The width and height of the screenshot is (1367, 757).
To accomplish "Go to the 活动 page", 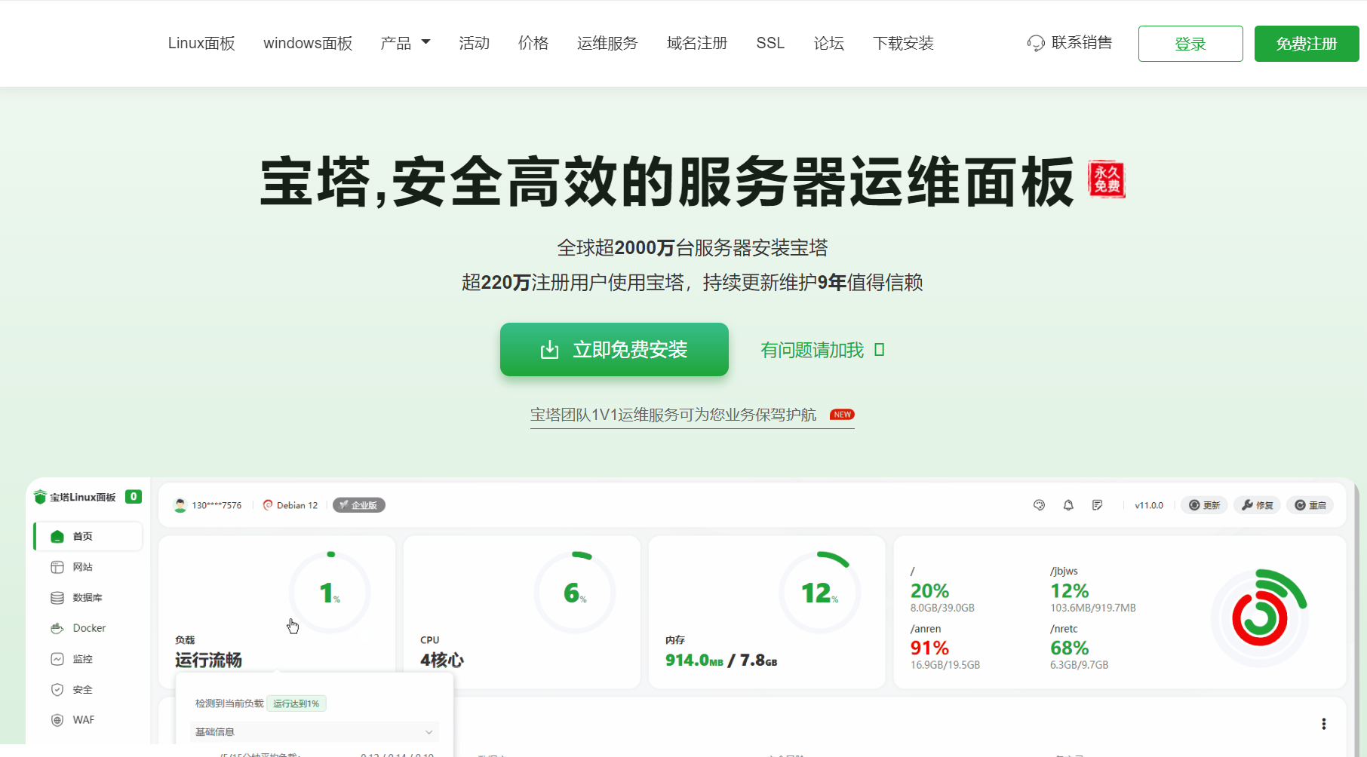I will 474,43.
